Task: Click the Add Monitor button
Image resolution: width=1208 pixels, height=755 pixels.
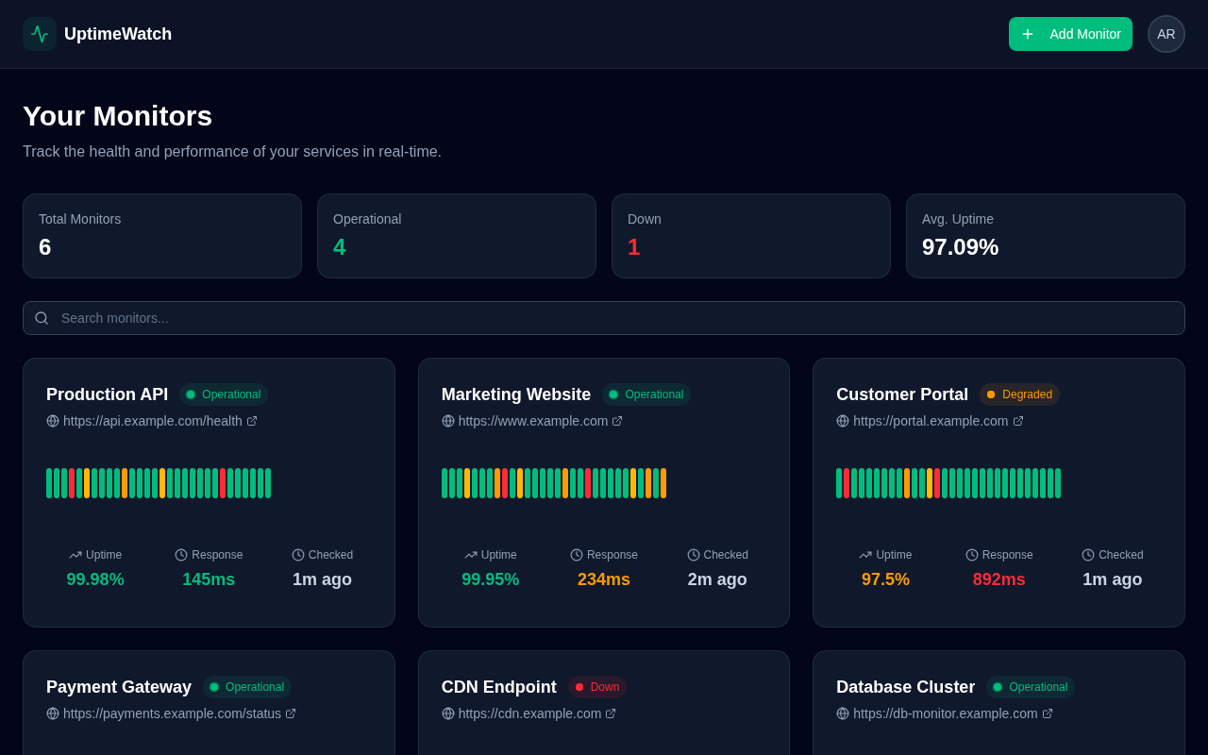Action: pyautogui.click(x=1070, y=34)
